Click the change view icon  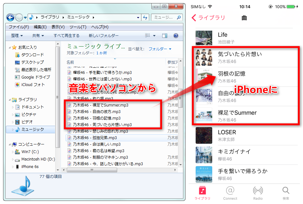pyautogui.click(x=147, y=35)
